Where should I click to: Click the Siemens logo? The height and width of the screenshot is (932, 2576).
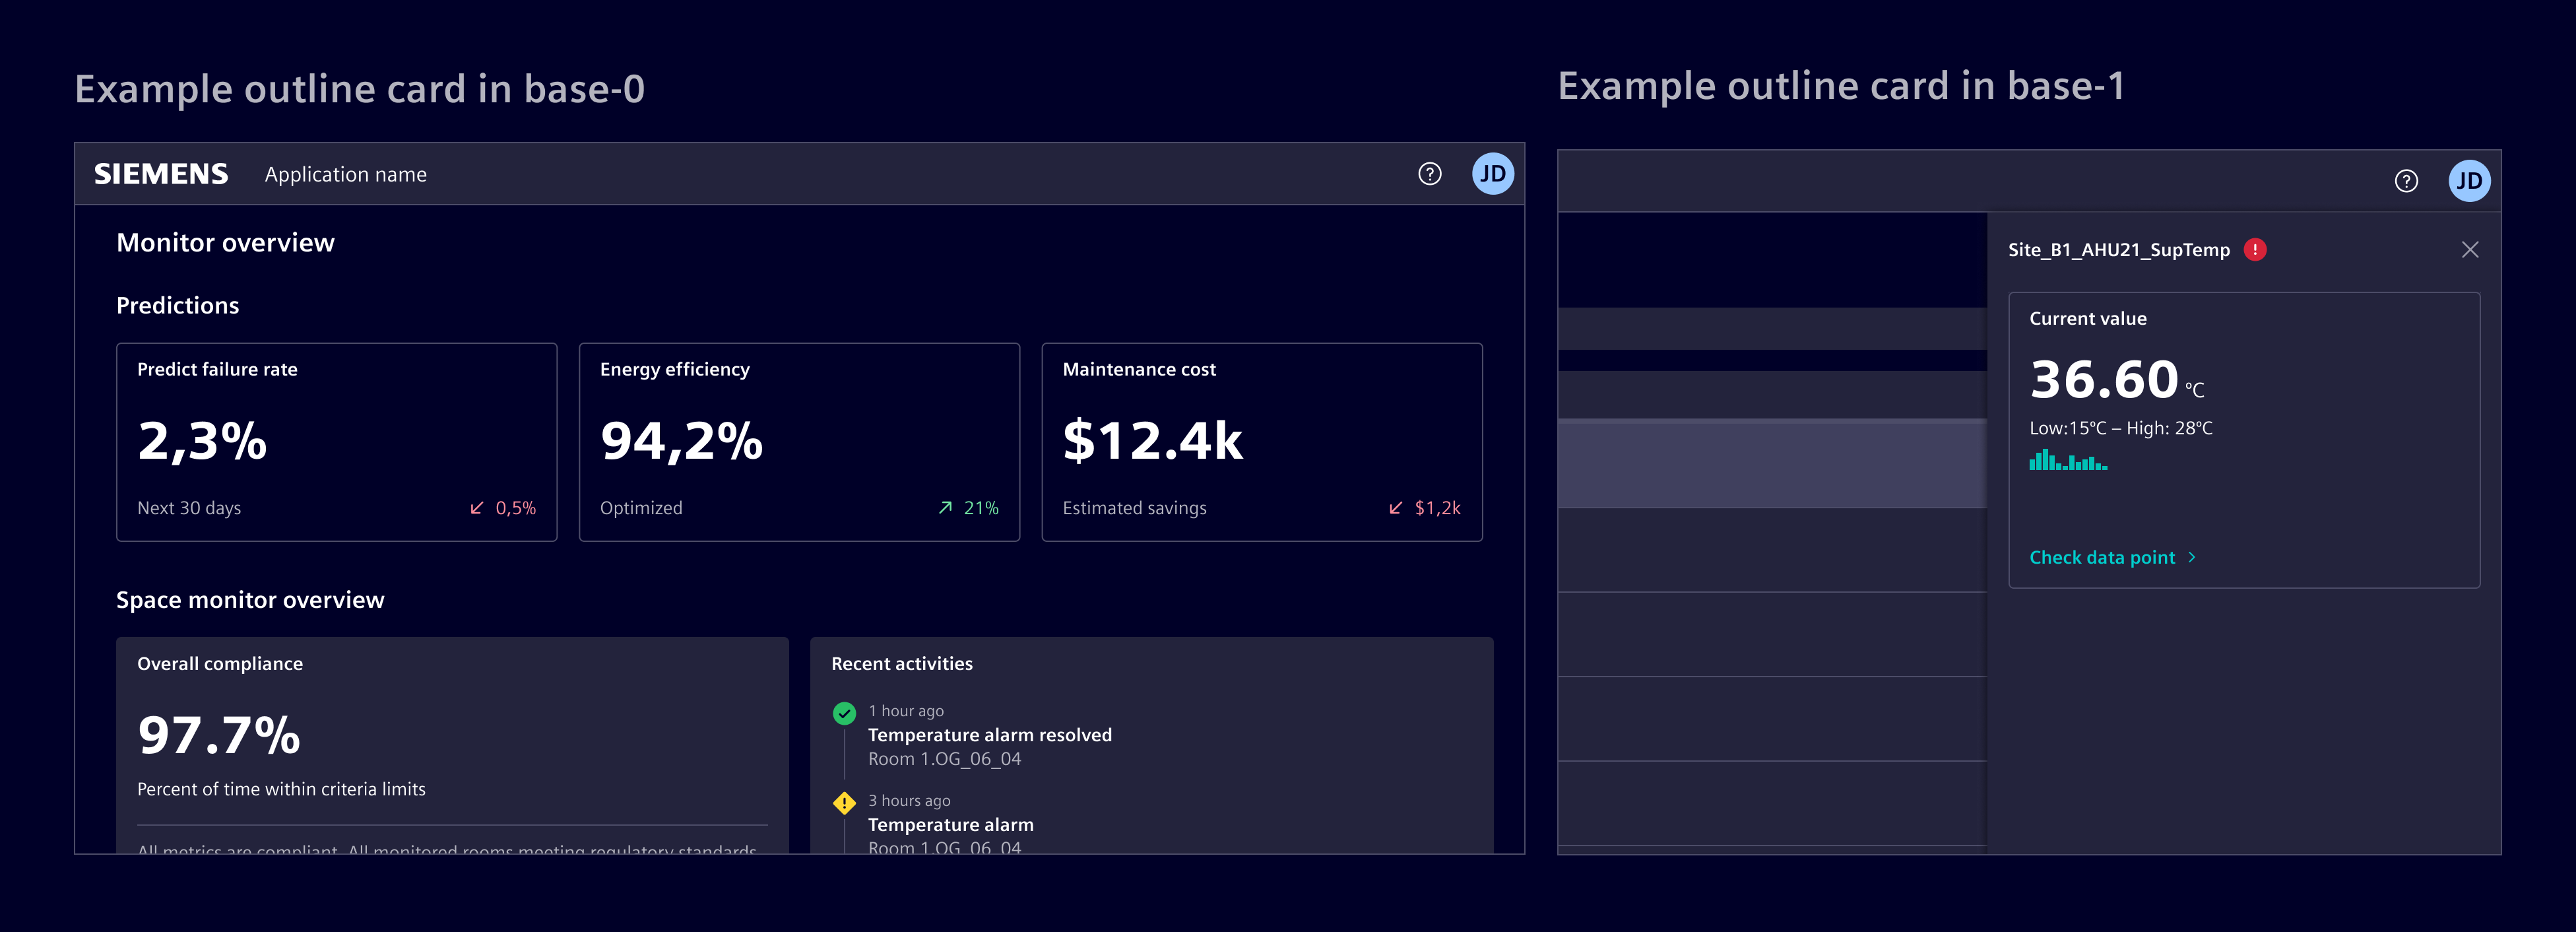[x=161, y=174]
